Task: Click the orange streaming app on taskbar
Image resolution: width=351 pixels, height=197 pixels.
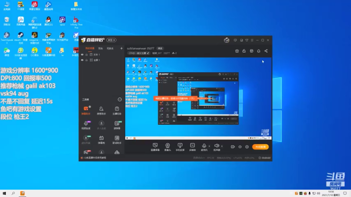Action: point(22,193)
